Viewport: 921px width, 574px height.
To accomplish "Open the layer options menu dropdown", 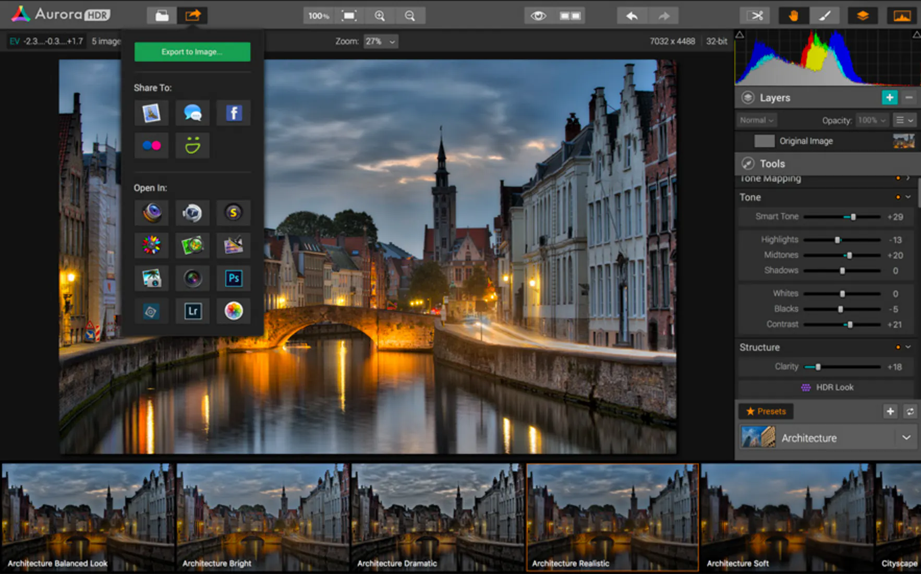I will 904,120.
